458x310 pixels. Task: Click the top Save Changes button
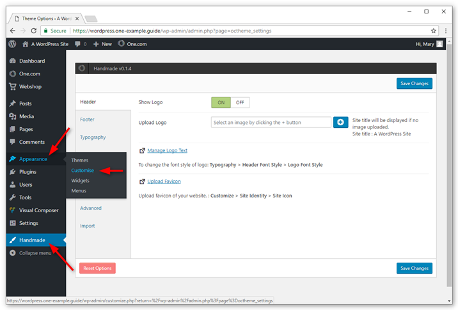[x=415, y=84]
